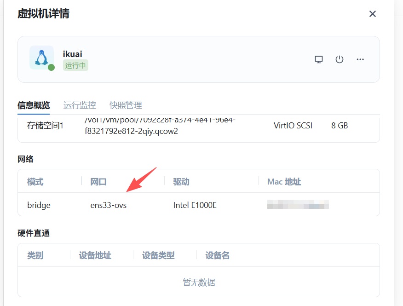
Task: Switch to the 信息概览 tab
Action: coord(34,105)
